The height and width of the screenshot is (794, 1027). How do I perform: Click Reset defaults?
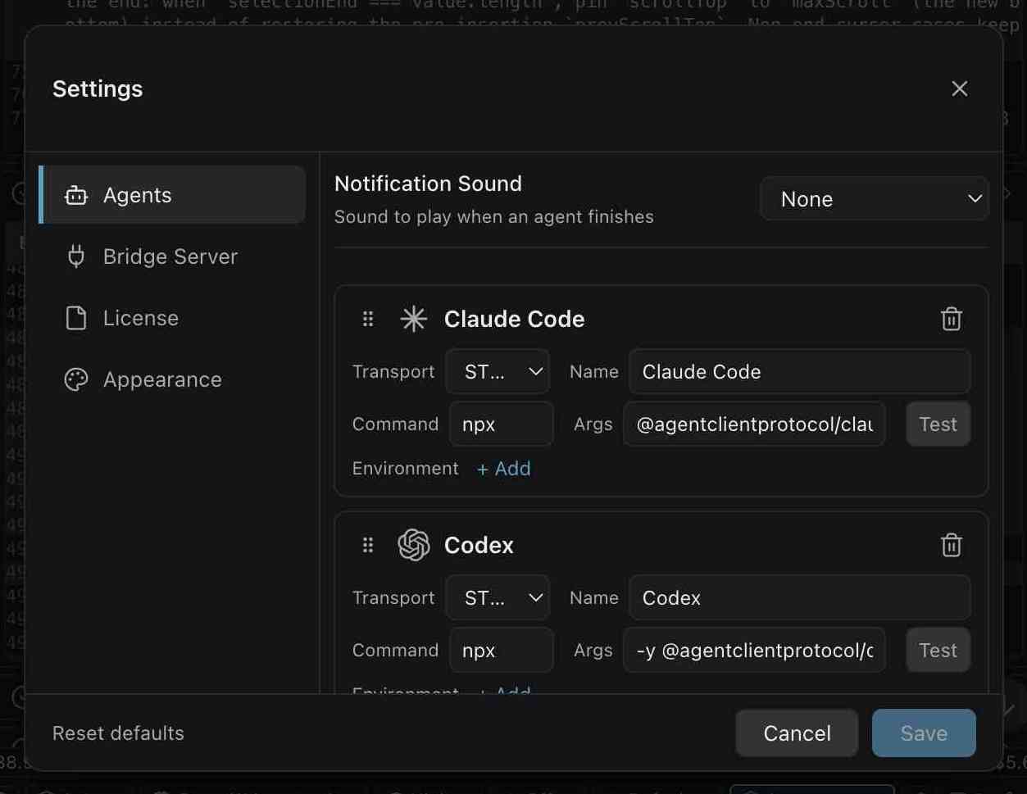pyautogui.click(x=118, y=733)
